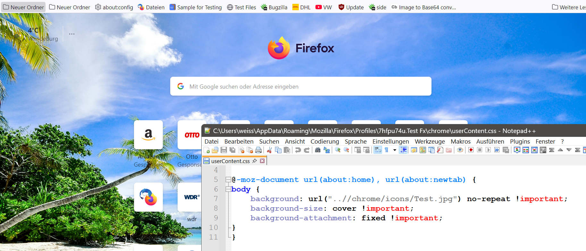Click the Close All files toolbar icon
This screenshot has height=251, width=586.
[x=250, y=150]
